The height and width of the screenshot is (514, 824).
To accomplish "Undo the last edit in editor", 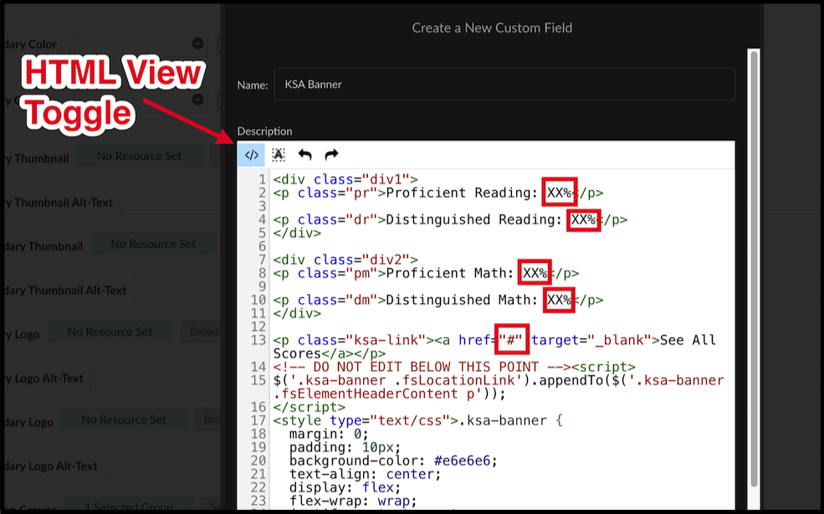I will coord(305,155).
